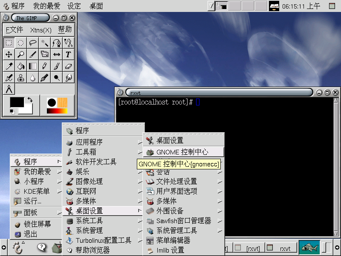Open 程序 in the top panel menu
Screen dimensions: 341x256
click(x=14, y=6)
